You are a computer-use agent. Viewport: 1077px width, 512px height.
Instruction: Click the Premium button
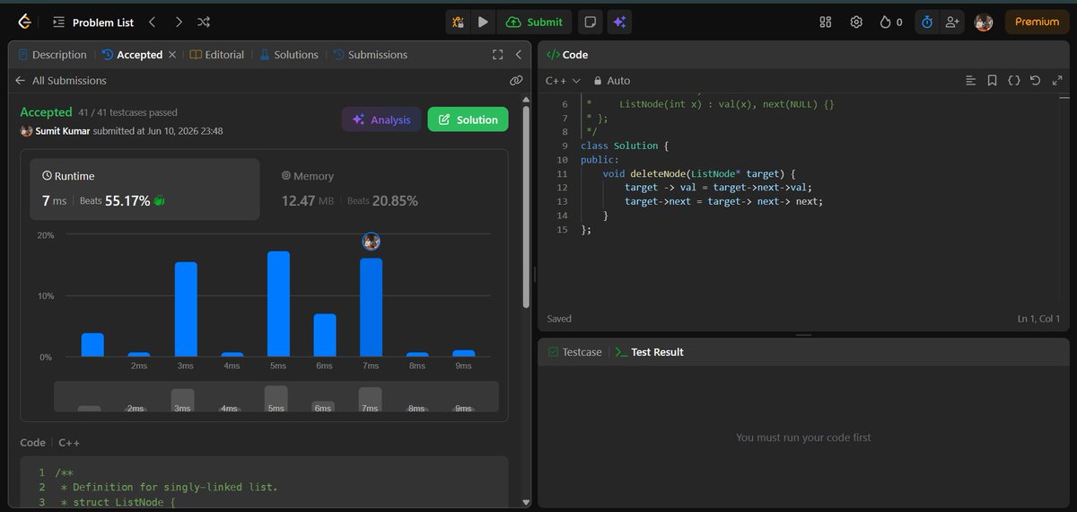(x=1037, y=22)
